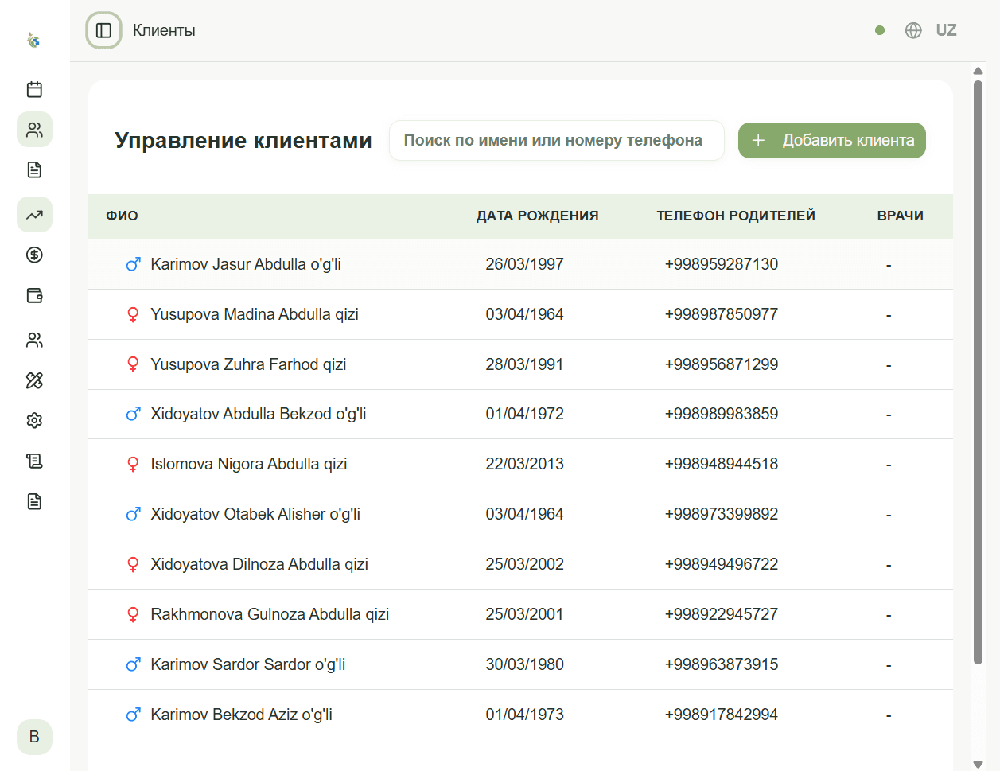Switch language via UZ label
This screenshot has height=771, width=1000.
click(946, 30)
